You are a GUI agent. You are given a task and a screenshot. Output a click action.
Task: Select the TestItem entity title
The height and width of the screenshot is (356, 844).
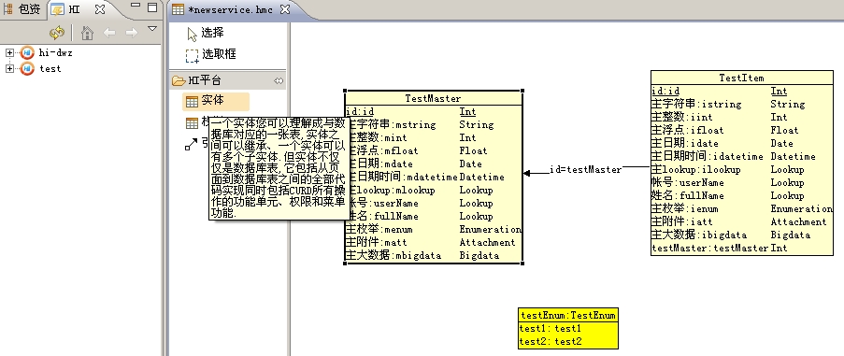(741, 78)
